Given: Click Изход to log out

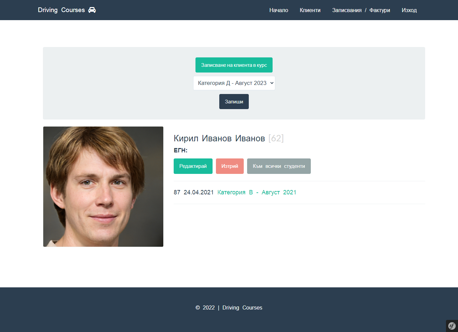Looking at the screenshot, I should pos(409,10).
